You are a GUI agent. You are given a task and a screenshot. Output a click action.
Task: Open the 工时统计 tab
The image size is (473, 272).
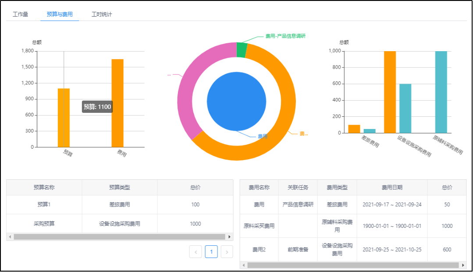(102, 14)
